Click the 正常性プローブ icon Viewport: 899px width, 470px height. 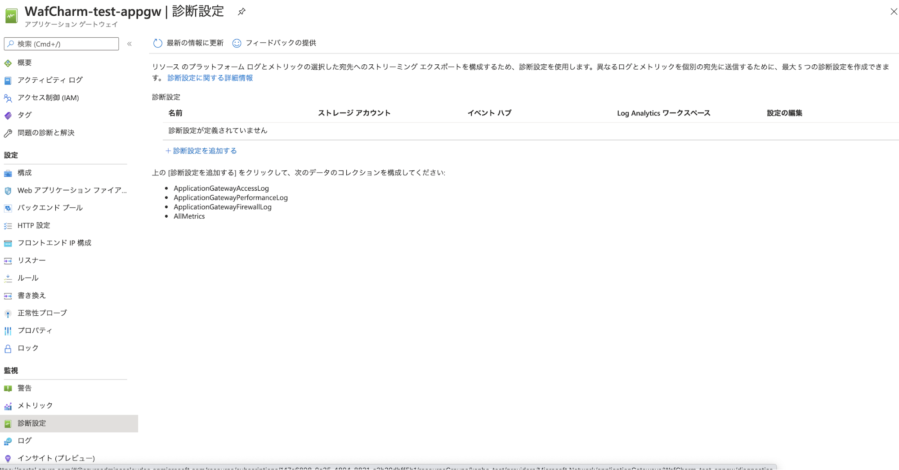[x=8, y=313]
